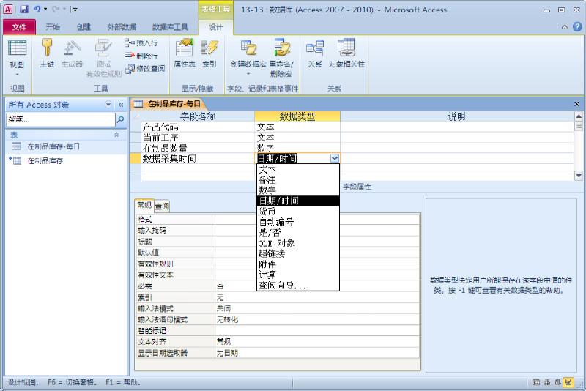Open Access help question mark icon

577,26
